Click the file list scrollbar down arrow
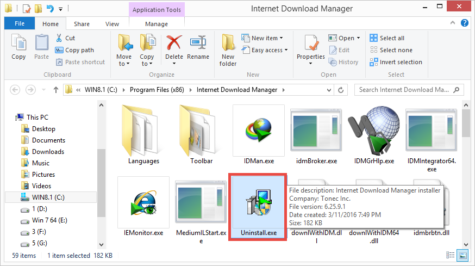The height and width of the screenshot is (266, 475). point(466,244)
